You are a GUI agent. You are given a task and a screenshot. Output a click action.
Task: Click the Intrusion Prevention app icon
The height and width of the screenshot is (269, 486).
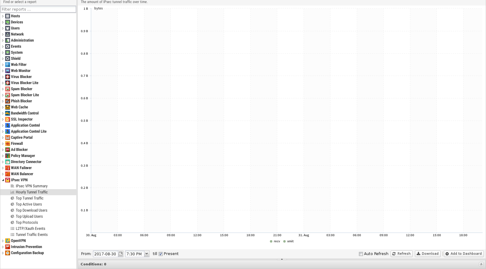8,247
